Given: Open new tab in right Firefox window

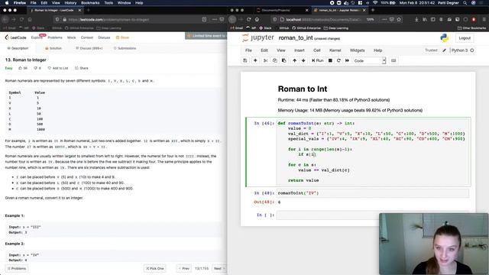Looking at the screenshot, I should coord(373,10).
